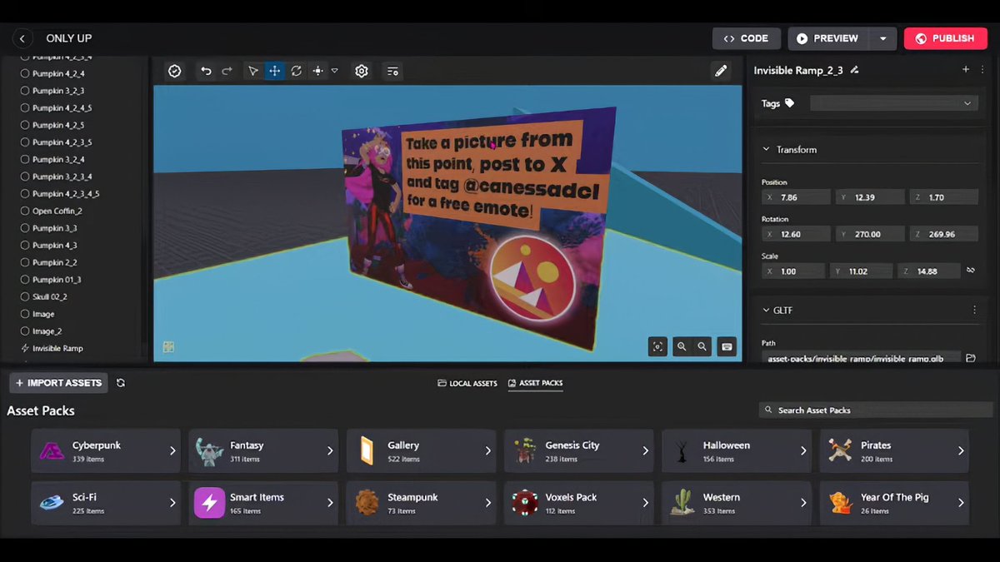Toggle the scale proportions link icon

(971, 271)
